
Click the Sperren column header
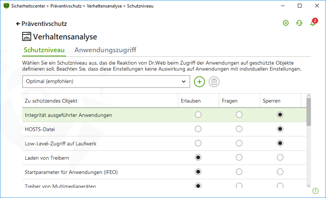click(280, 101)
